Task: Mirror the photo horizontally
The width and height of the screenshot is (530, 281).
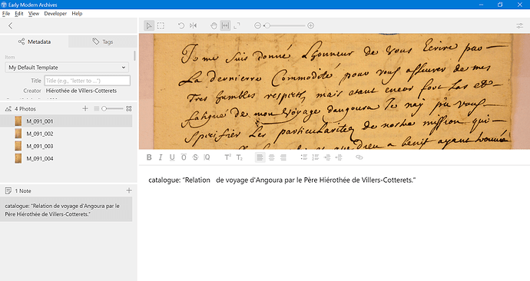Action: point(193,25)
